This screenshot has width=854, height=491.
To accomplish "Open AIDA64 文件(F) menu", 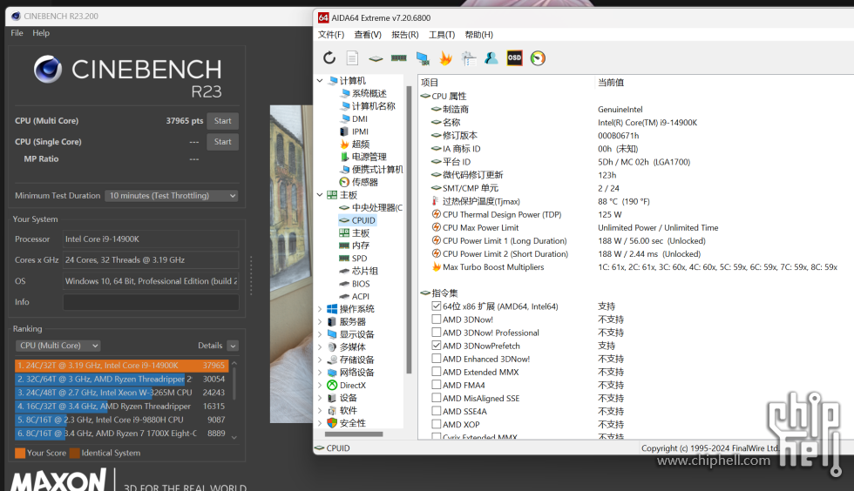I will [331, 35].
